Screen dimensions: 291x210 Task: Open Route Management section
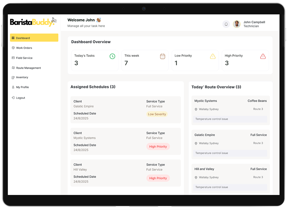point(28,68)
